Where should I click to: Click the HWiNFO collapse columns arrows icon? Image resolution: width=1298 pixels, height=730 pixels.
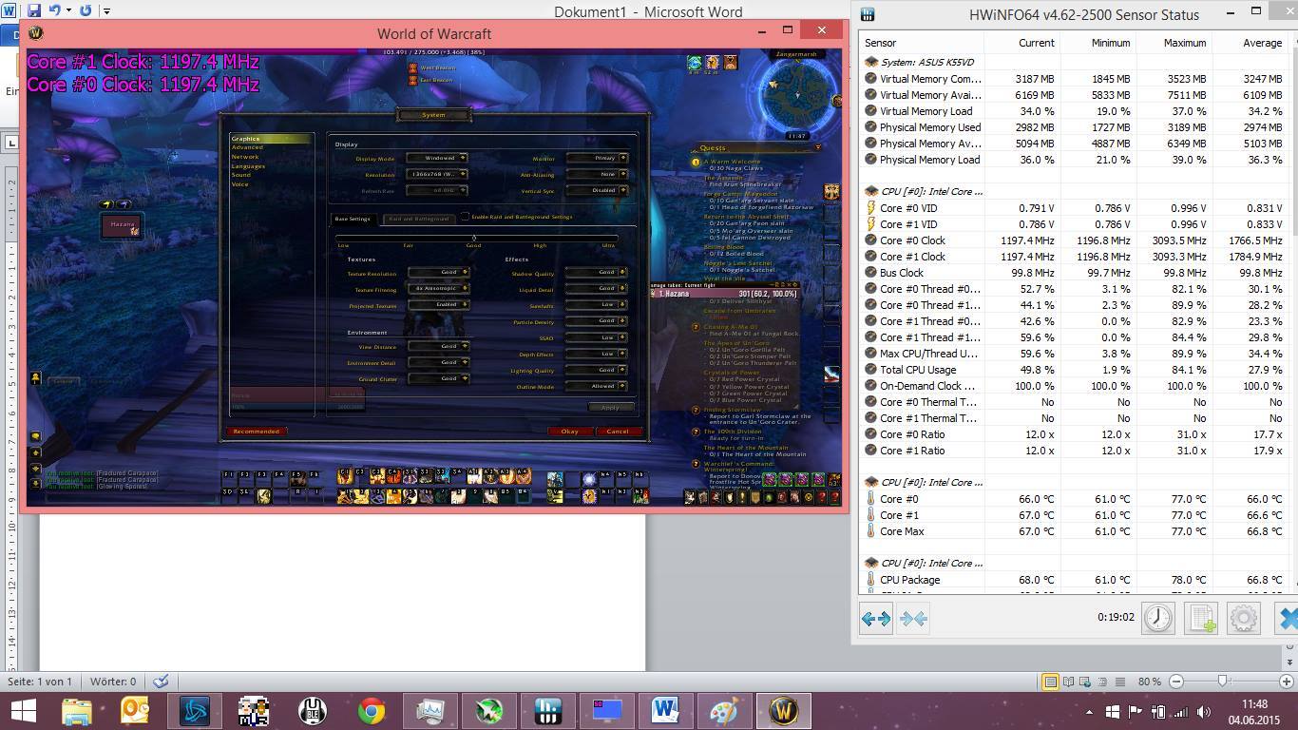[913, 619]
